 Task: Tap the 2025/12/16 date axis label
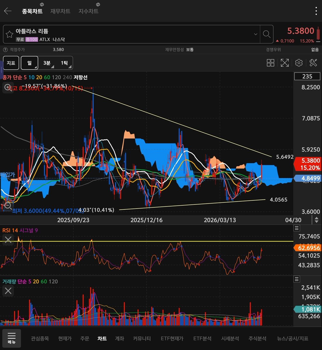[146, 220]
